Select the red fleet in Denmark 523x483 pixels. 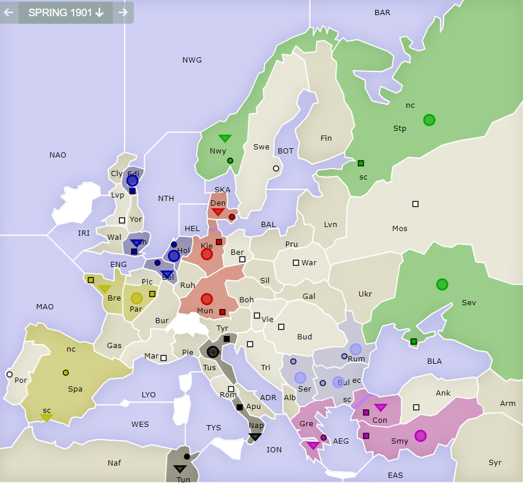click(218, 212)
